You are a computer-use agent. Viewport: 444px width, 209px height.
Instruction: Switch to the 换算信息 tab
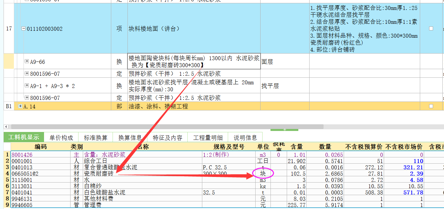pos(130,138)
